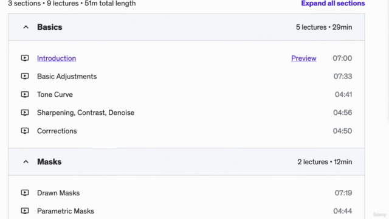Expand all sections link
Screen dimensions: 389x219
tap(333, 3)
